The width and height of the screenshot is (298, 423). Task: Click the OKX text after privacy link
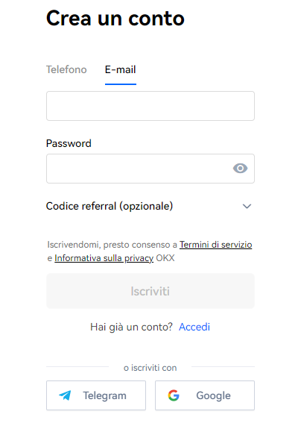(x=165, y=258)
